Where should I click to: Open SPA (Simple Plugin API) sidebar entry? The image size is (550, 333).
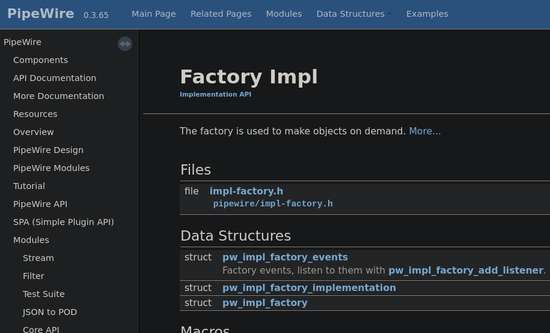[64, 222]
